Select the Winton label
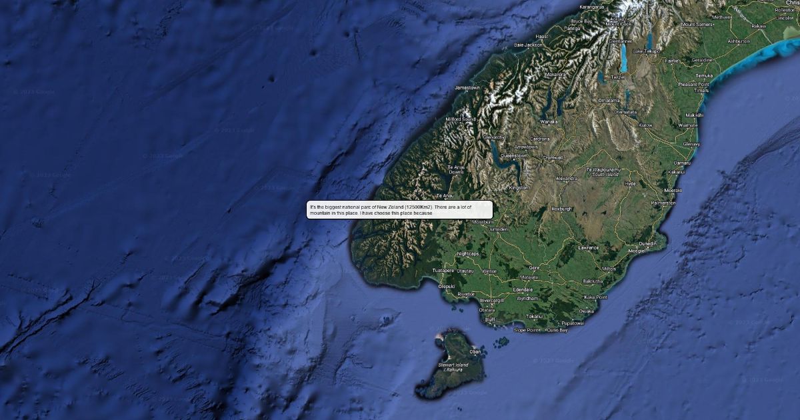The width and height of the screenshot is (800, 420). click(489, 271)
